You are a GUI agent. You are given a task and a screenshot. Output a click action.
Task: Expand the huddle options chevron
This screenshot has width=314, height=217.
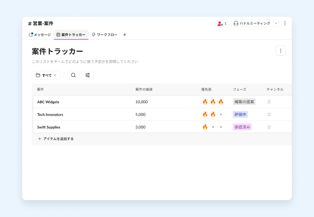coord(276,23)
